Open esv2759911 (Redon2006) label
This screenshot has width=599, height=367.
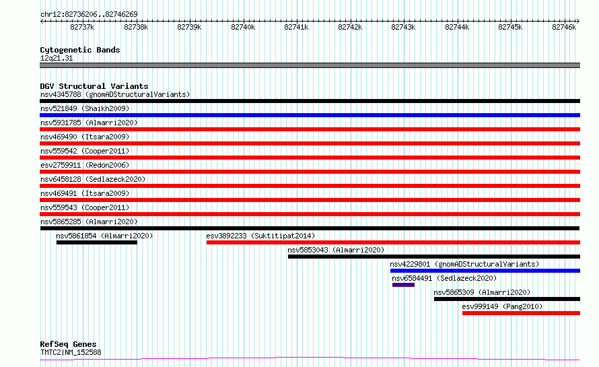click(85, 165)
